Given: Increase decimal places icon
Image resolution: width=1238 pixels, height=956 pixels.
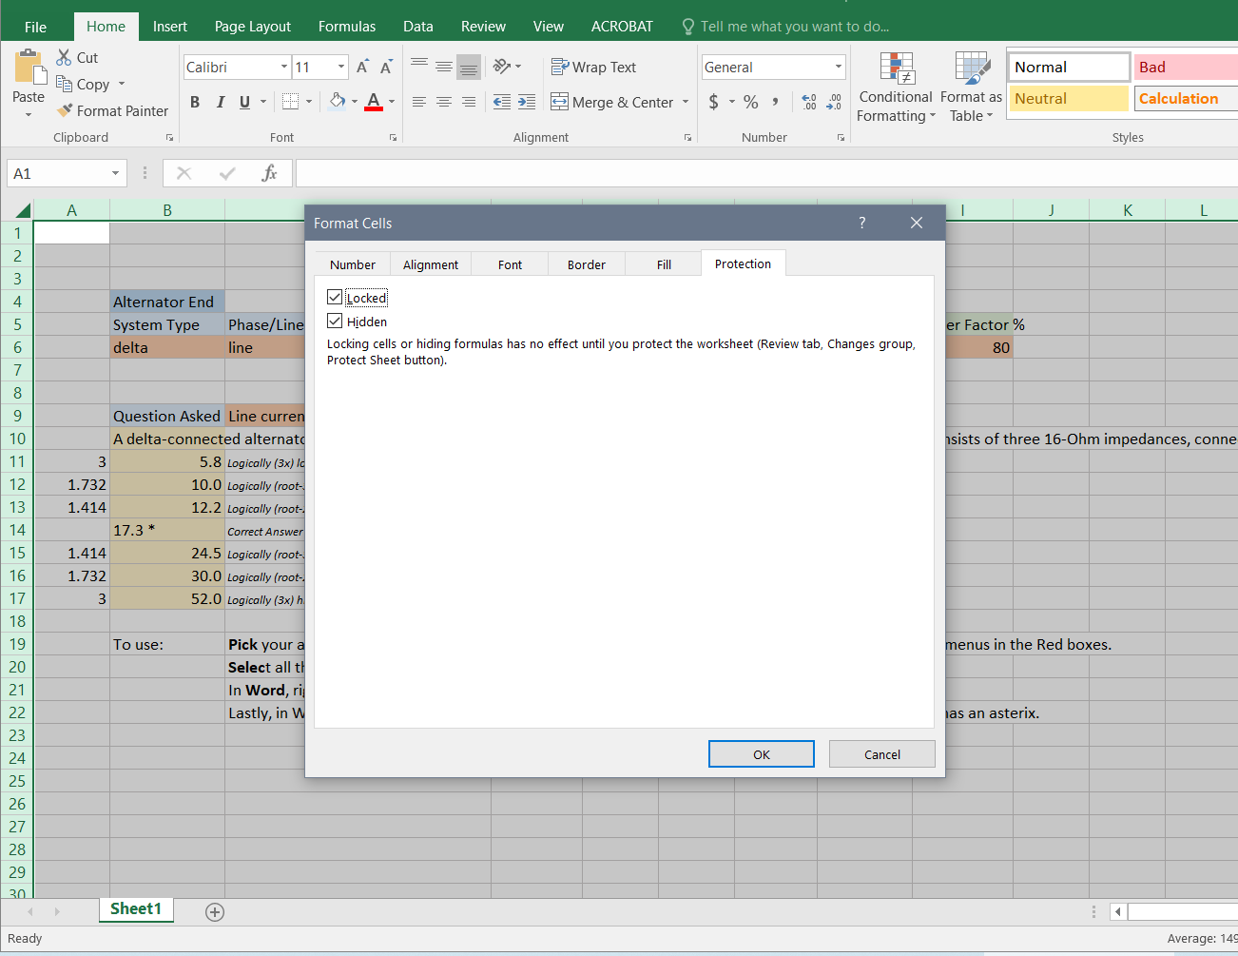Looking at the screenshot, I should pos(809,102).
